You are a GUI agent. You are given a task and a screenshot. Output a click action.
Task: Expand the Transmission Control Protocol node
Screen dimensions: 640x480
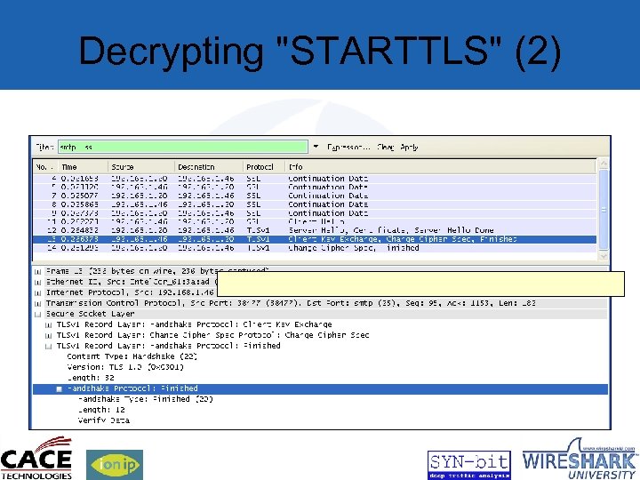[38, 303]
